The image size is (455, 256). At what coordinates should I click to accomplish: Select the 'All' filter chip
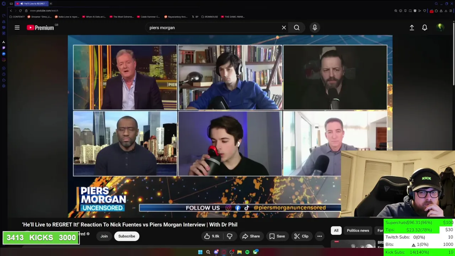pos(336,230)
